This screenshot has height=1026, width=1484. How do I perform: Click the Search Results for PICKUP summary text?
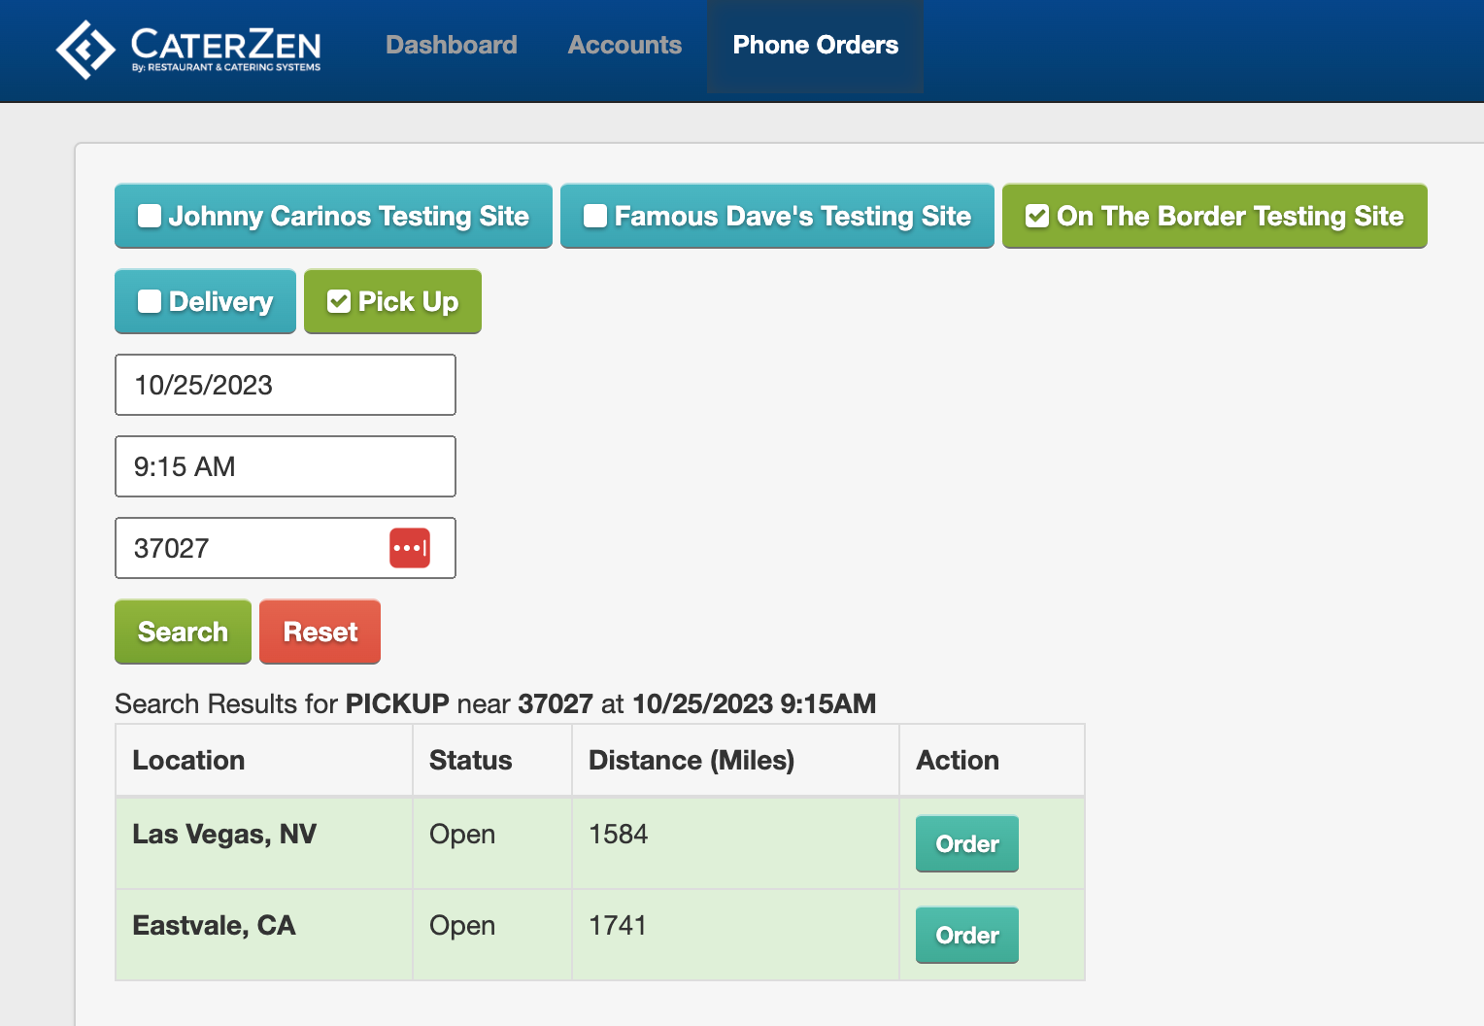tap(495, 703)
